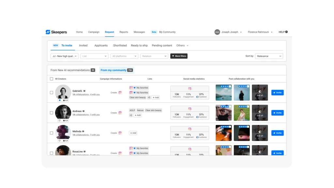This screenshot has width=334, height=188.
Task: Invite Melinda with the Invite button
Action: [277, 133]
